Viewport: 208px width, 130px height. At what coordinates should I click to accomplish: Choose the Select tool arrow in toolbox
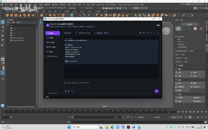click(3, 22)
